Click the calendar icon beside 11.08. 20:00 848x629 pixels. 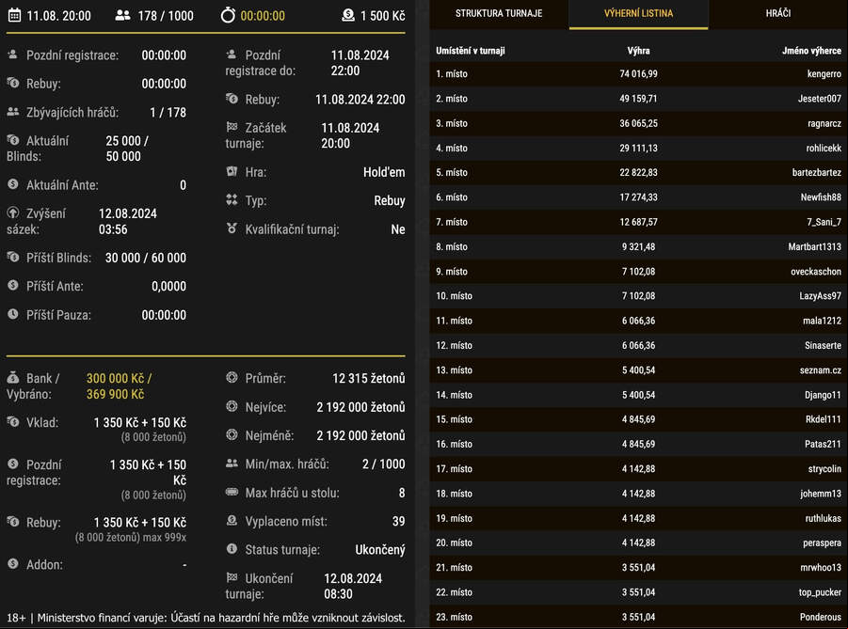tap(15, 16)
